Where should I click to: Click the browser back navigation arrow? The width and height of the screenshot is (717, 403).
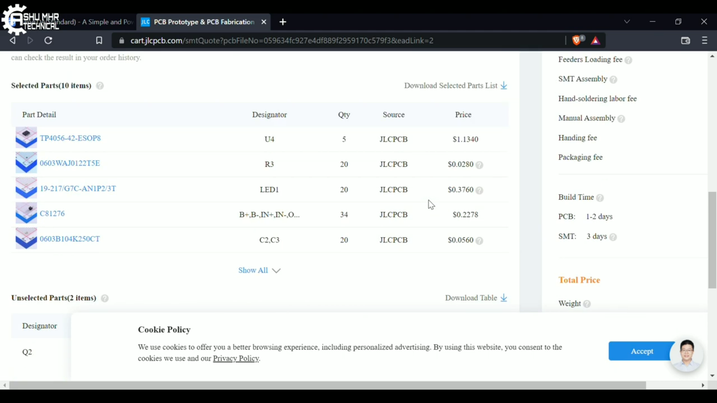(13, 40)
